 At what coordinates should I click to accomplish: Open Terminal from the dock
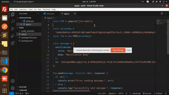[x=4, y=53]
